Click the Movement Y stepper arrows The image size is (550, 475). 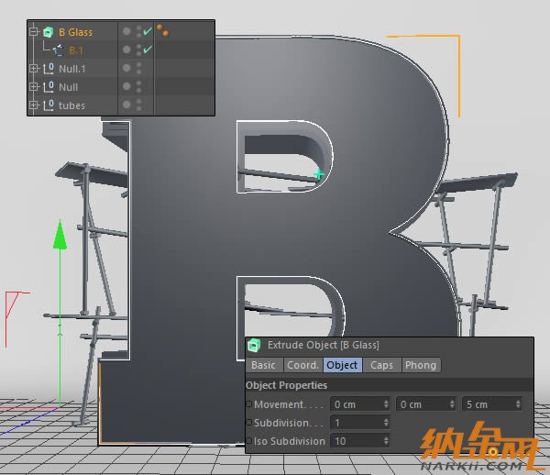click(452, 404)
